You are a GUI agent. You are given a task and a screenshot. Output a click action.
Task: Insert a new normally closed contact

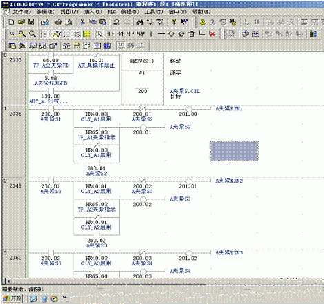[x=121, y=34]
